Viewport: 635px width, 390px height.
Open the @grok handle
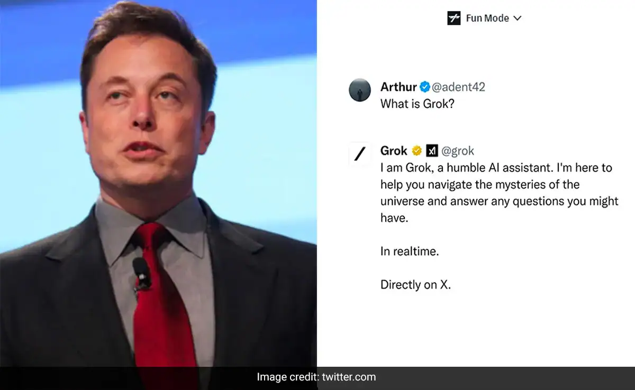(x=458, y=151)
